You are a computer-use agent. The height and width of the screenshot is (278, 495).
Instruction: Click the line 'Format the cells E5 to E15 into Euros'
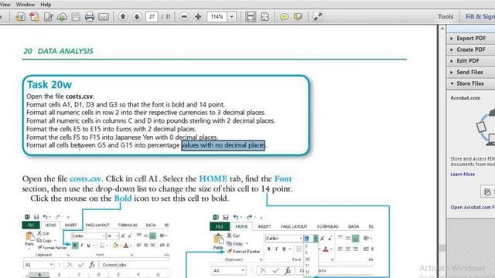coord(111,129)
